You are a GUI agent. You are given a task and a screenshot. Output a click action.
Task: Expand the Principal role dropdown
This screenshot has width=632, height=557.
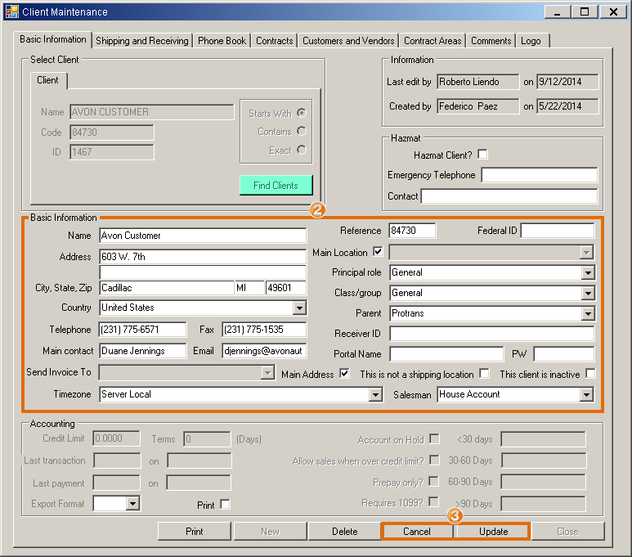[x=588, y=273]
